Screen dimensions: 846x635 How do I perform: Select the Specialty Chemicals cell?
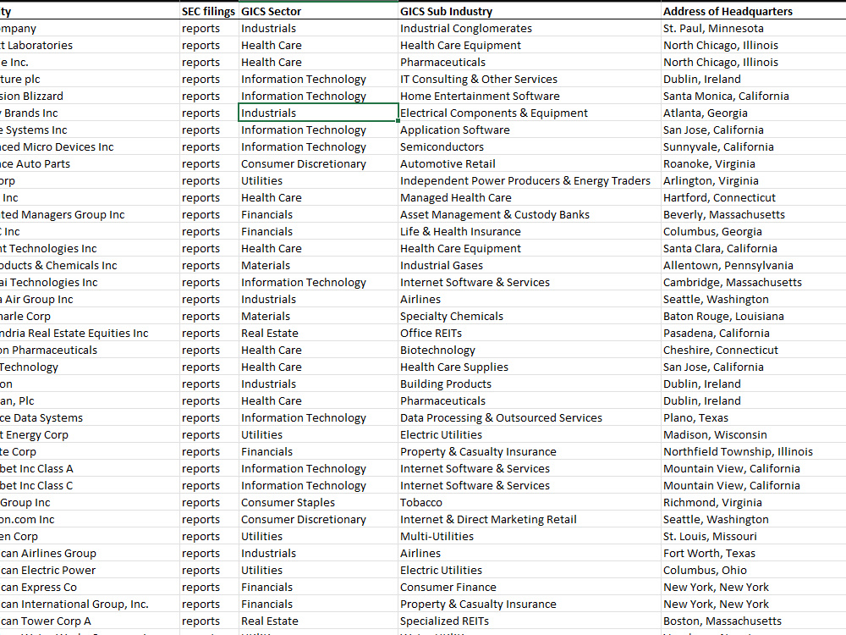click(529, 316)
